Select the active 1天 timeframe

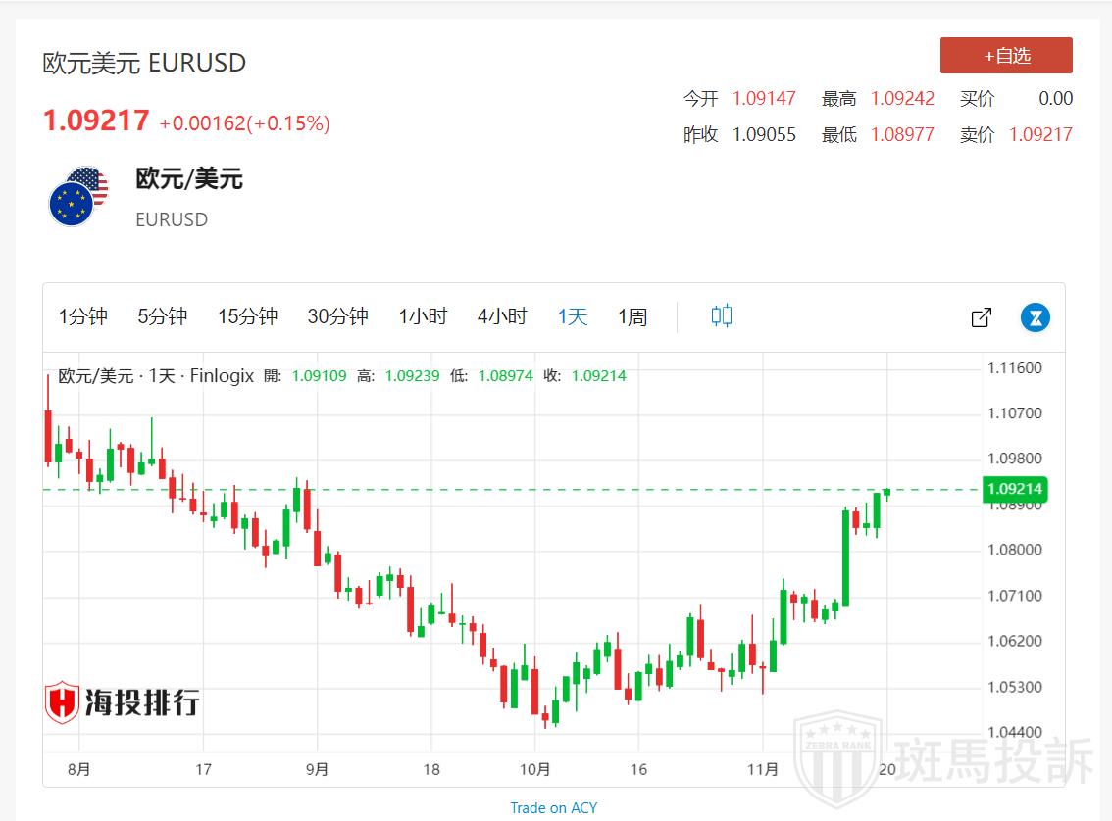[x=573, y=316]
